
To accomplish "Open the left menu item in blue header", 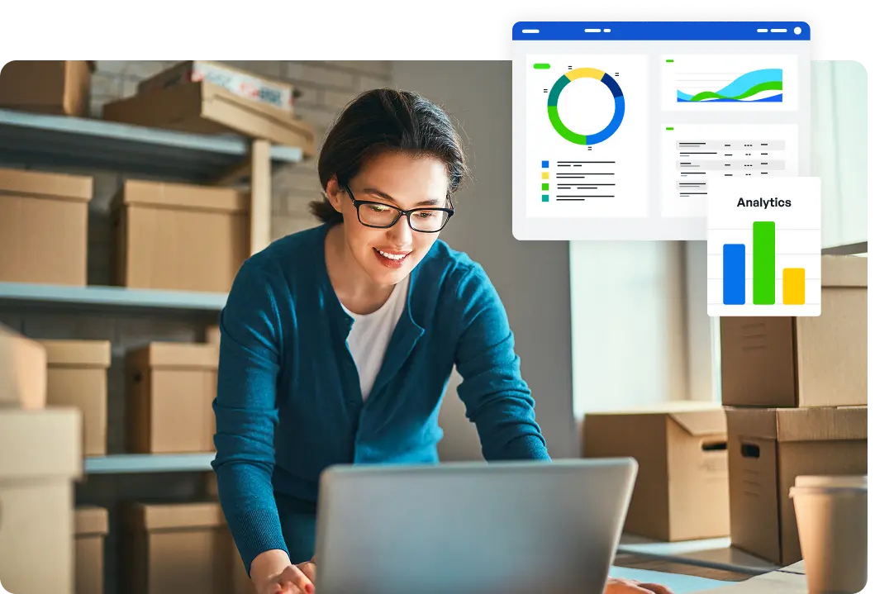I will 530,31.
